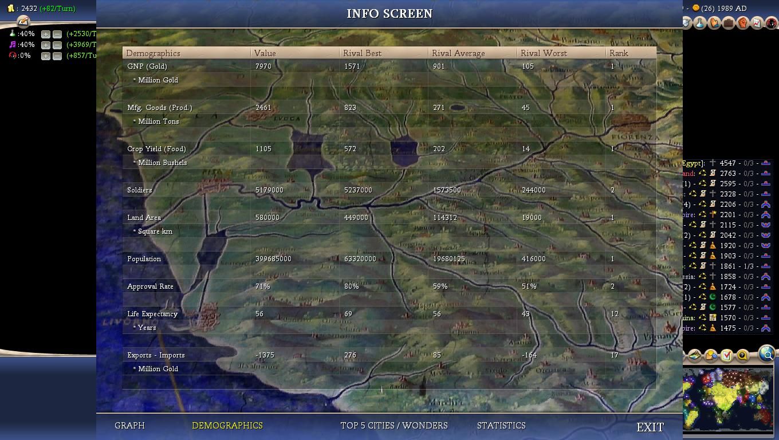Decrease the espionage rate percentage
This screenshot has height=440, width=779.
(x=57, y=56)
